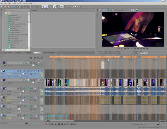Screen dimensions: 167x129
Task: Select Black and White effect
Action: (x=15, y=18)
